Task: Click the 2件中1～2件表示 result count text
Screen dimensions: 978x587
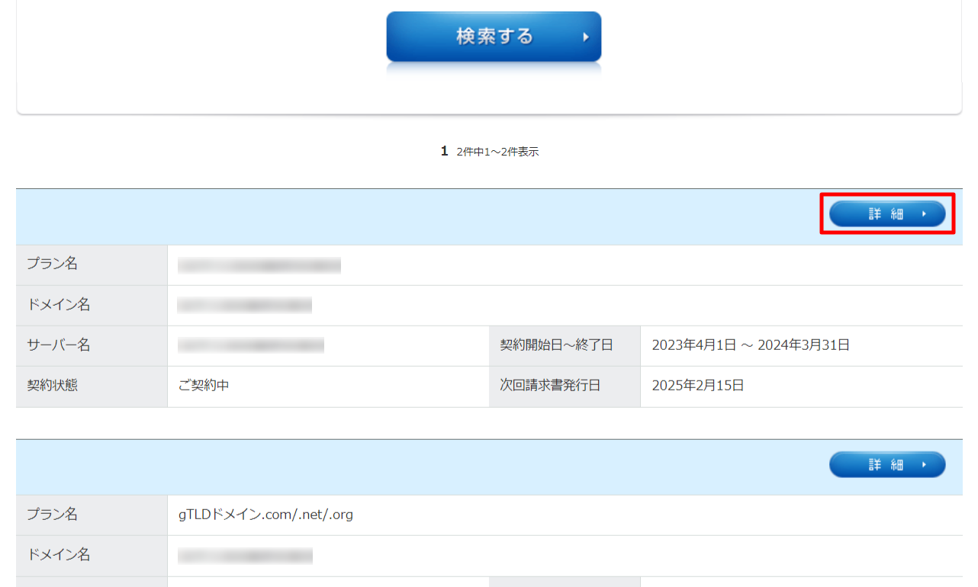Action: coord(497,152)
